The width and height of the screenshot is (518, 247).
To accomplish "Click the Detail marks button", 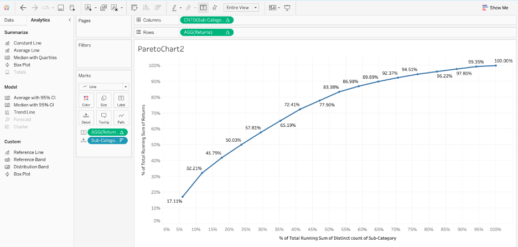I will pyautogui.click(x=86, y=118).
